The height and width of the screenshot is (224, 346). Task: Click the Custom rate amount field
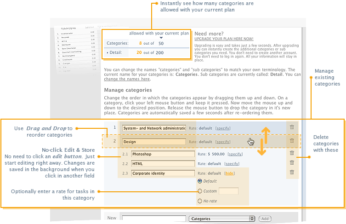(228, 191)
